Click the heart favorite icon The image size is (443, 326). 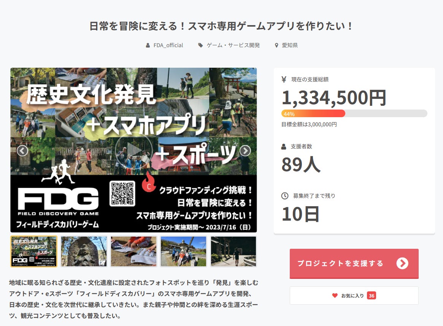pyautogui.click(x=335, y=296)
